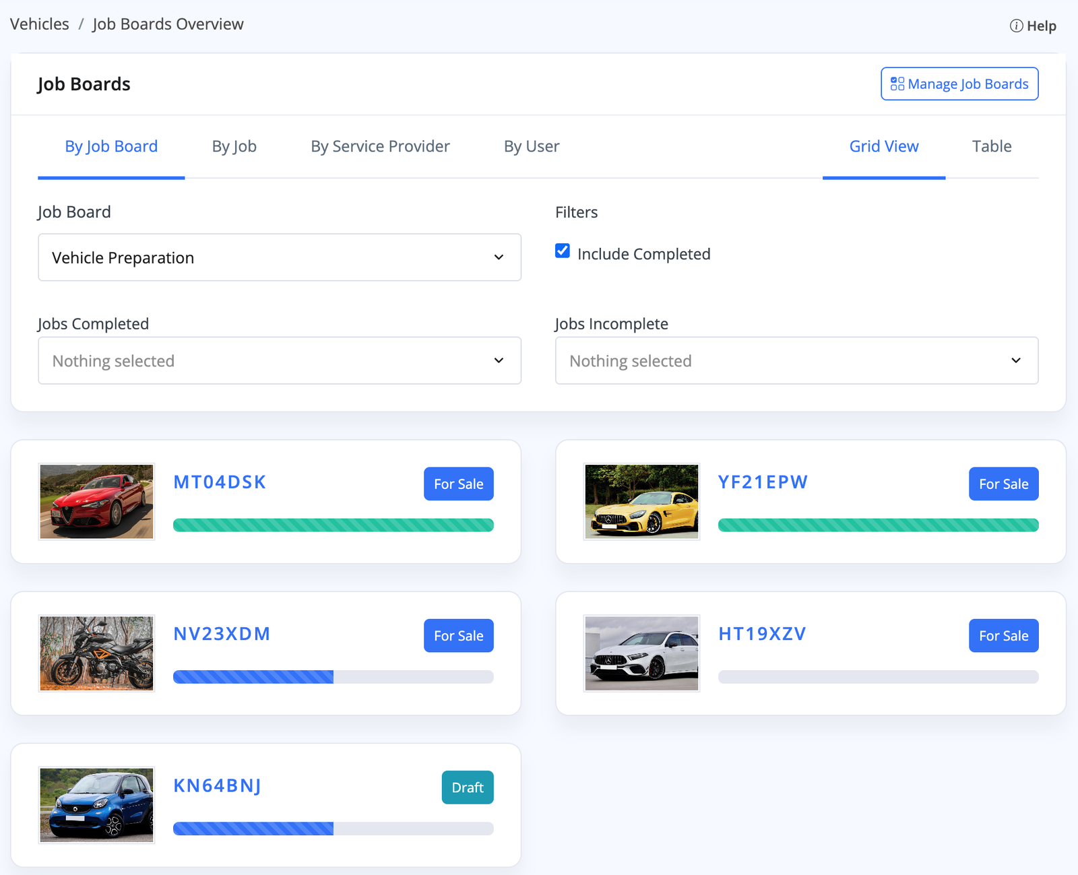Click the blue Smart car thumbnail

pos(96,805)
